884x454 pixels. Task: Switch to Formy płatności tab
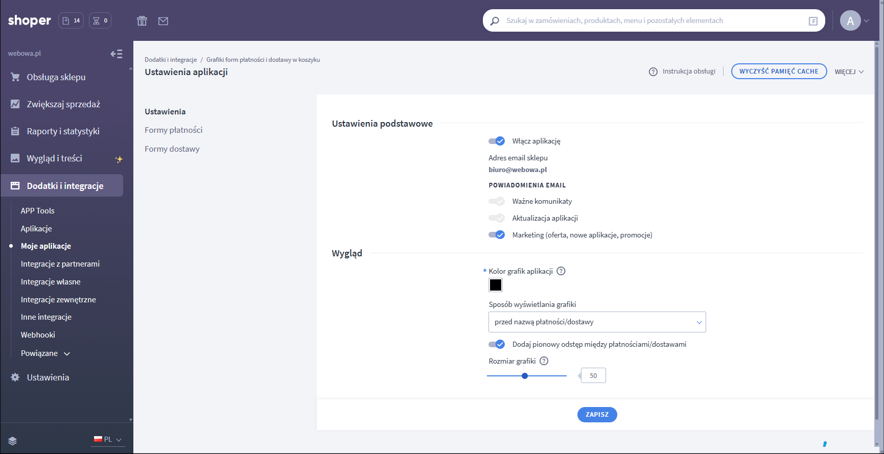pos(173,130)
